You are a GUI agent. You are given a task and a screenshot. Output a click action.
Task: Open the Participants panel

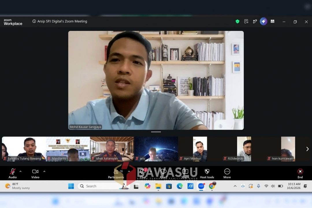point(116,173)
